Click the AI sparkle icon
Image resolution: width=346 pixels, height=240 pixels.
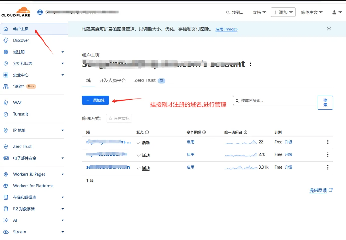point(6,220)
